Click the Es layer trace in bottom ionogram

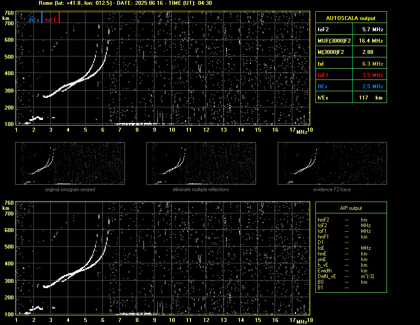(x=36, y=308)
